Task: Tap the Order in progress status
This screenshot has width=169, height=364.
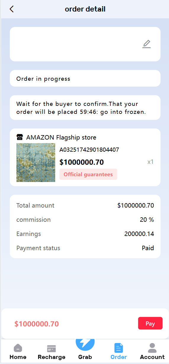Action: 43,79
